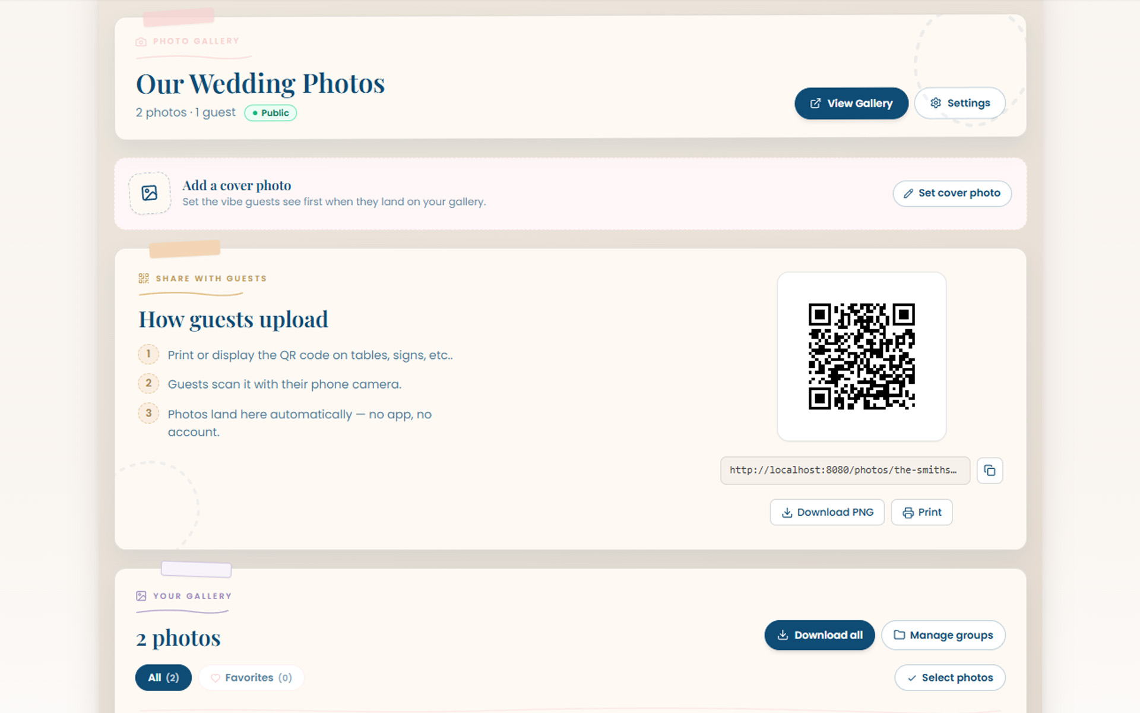This screenshot has width=1140, height=713.
Task: Open gallery Settings
Action: click(x=959, y=103)
